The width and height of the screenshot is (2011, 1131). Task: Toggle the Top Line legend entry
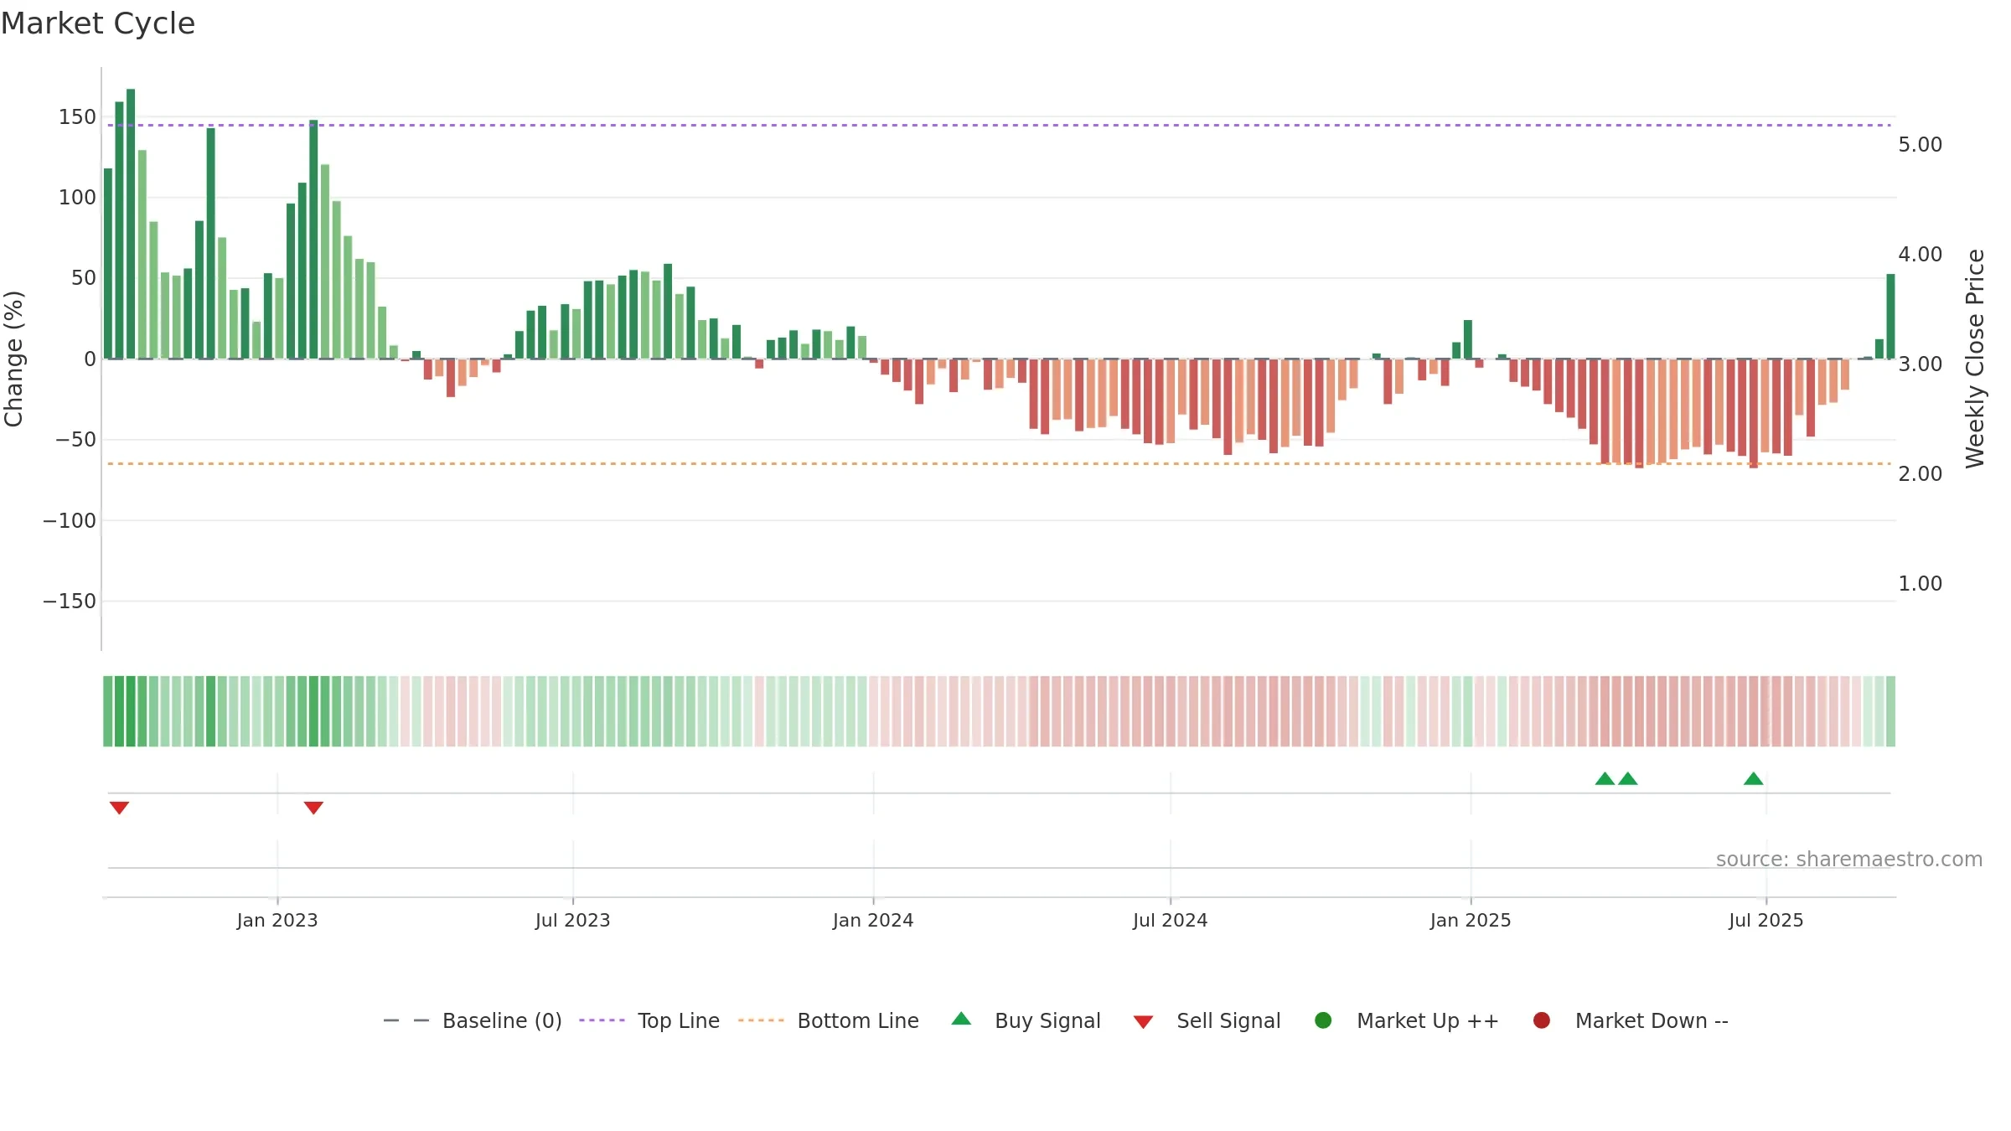[649, 1020]
